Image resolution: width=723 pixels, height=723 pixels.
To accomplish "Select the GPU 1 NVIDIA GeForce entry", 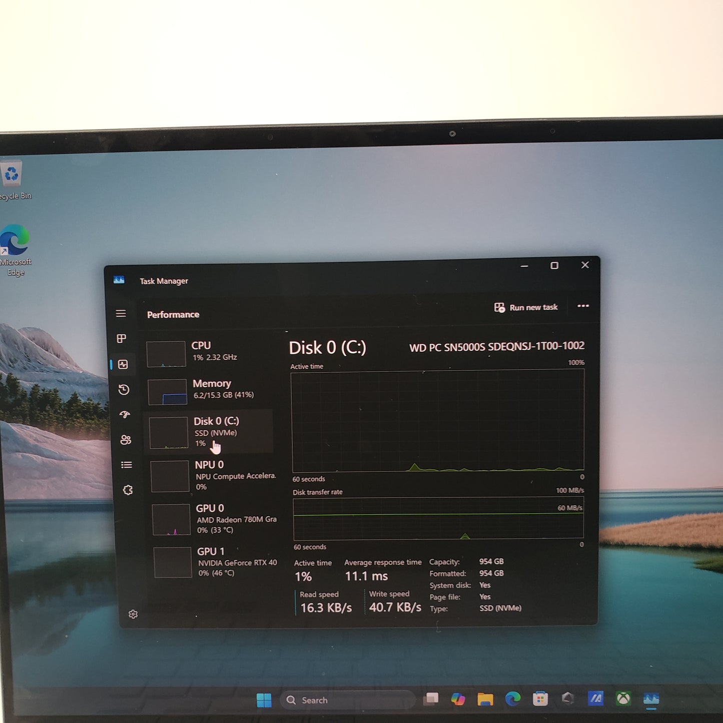I will point(214,562).
